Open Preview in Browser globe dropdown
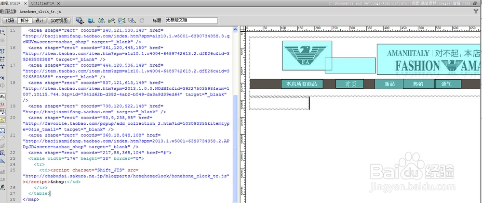Viewport: 482px width, 203px height. point(91,21)
